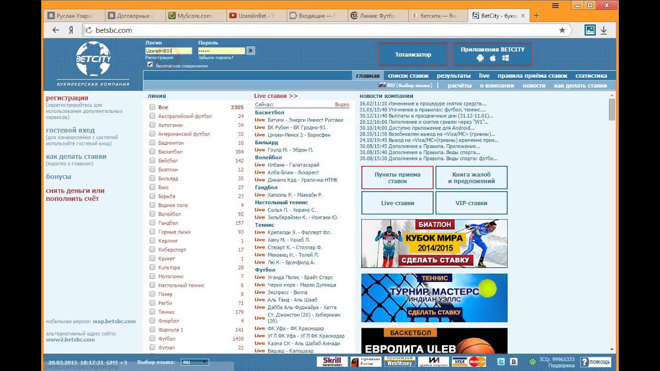Screen dimensions: 660x371
Task: Open the Видео link in live section
Action: point(342,105)
